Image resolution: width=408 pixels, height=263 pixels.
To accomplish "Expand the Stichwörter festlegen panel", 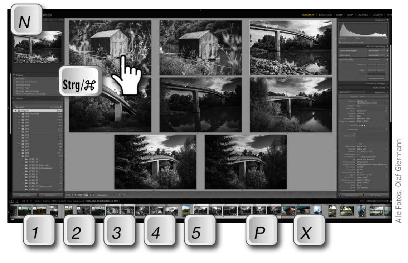I will pyautogui.click(x=388, y=83).
